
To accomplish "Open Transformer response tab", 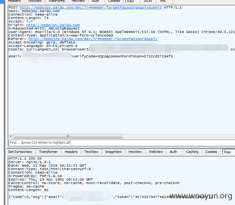I will [x=48, y=152].
